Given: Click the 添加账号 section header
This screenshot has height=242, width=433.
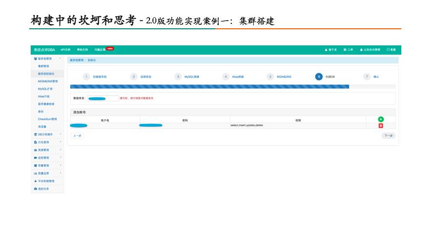Looking at the screenshot, I should (x=233, y=112).
